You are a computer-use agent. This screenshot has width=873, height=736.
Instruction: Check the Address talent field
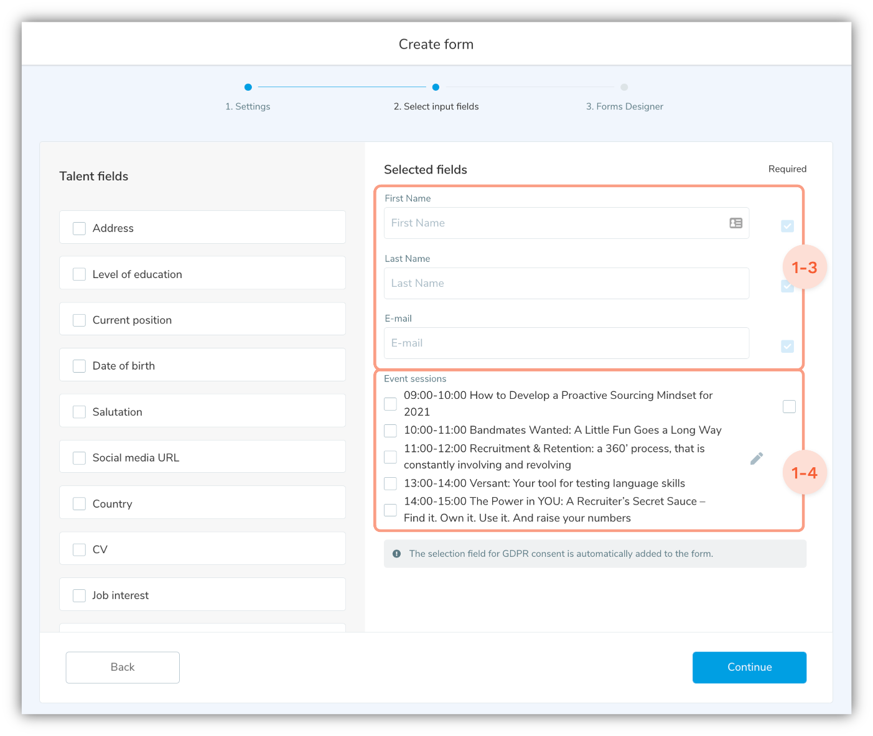[80, 228]
